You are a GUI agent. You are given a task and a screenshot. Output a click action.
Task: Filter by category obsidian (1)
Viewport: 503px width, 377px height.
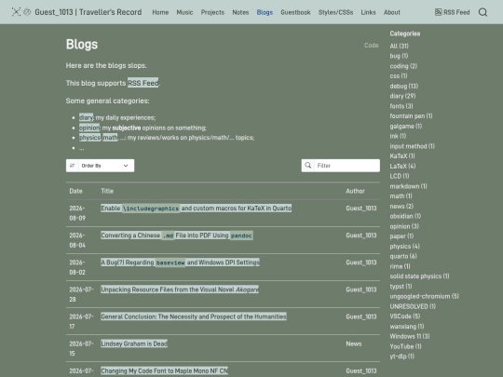405,216
